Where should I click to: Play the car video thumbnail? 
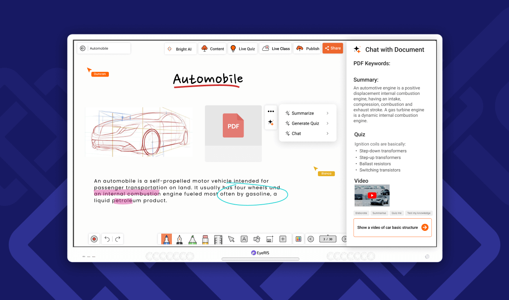tap(372, 195)
